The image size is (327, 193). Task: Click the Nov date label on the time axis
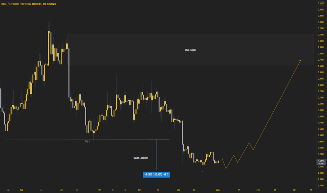click(x=140, y=190)
